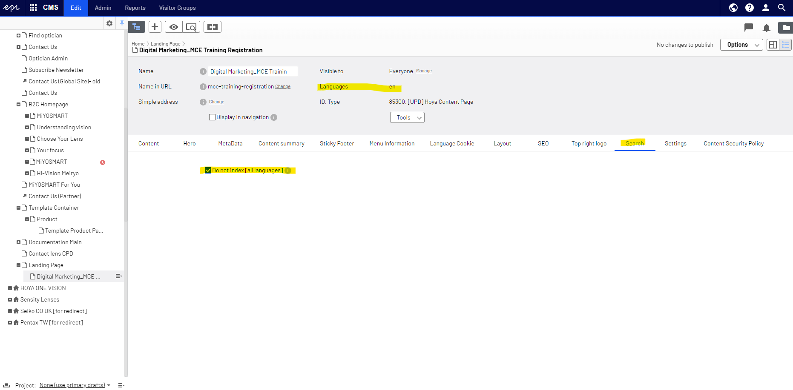Click the Name input field
793x390 pixels.
(x=253, y=71)
